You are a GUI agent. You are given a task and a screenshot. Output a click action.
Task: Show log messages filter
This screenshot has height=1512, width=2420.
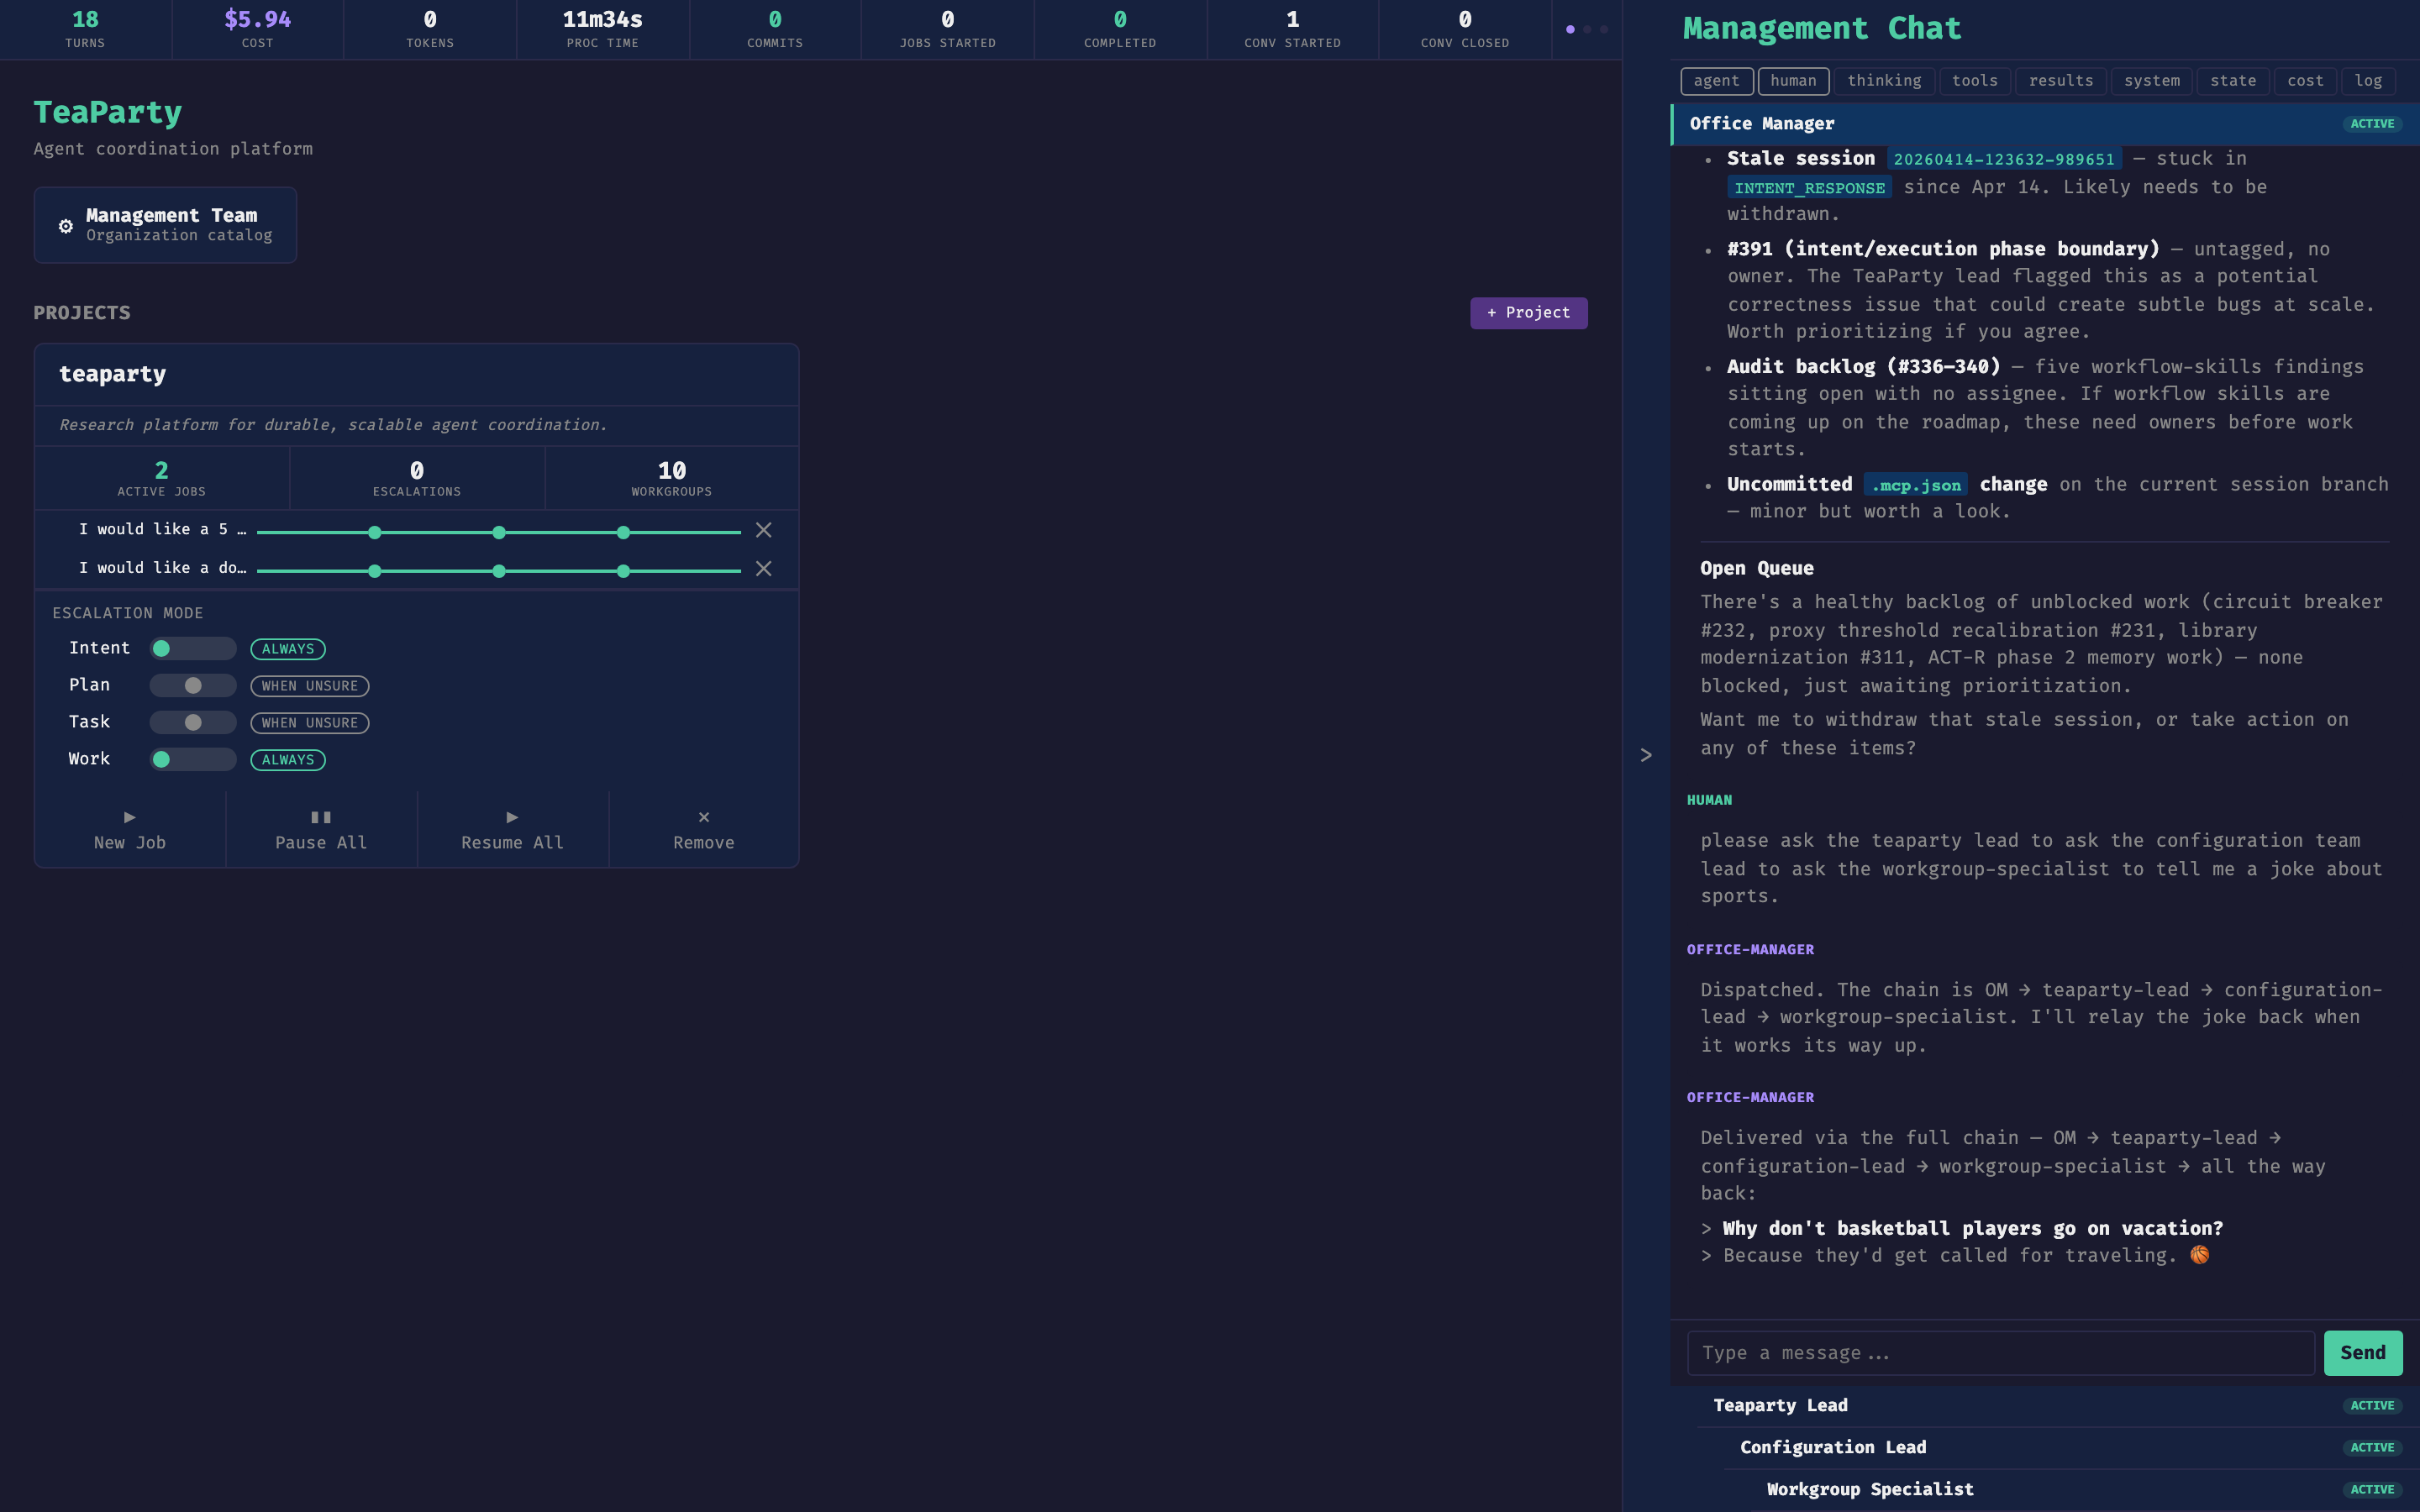[x=2368, y=81]
